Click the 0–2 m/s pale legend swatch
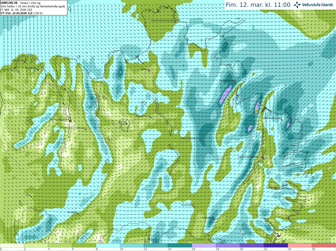Viewport: 336px width, 251px height. pyautogui.click(x=12, y=245)
